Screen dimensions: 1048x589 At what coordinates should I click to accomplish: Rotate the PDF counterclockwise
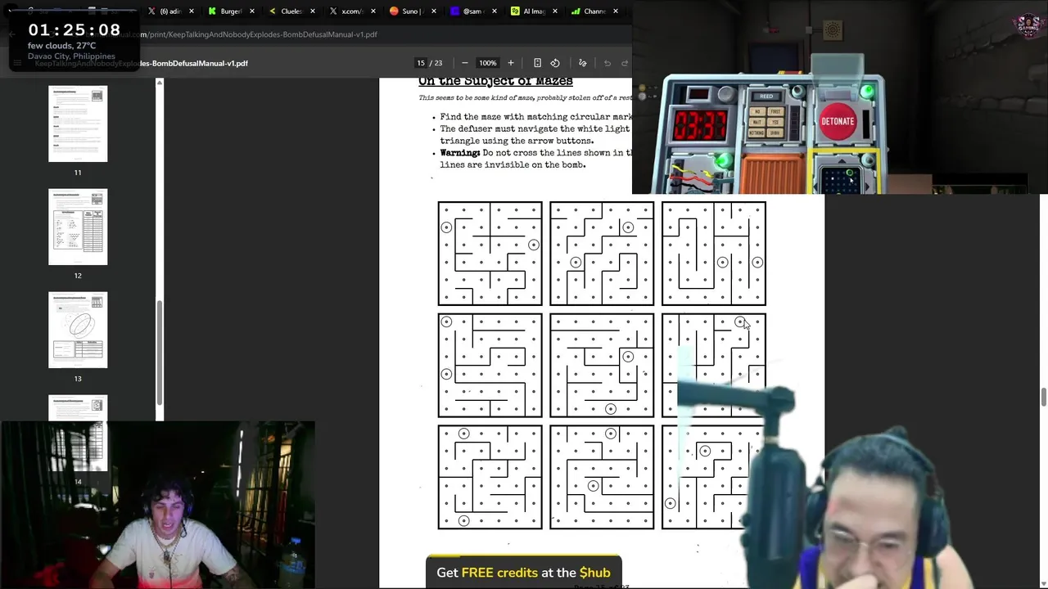point(555,63)
